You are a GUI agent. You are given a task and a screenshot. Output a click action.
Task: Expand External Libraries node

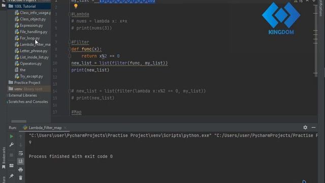pos(22,95)
